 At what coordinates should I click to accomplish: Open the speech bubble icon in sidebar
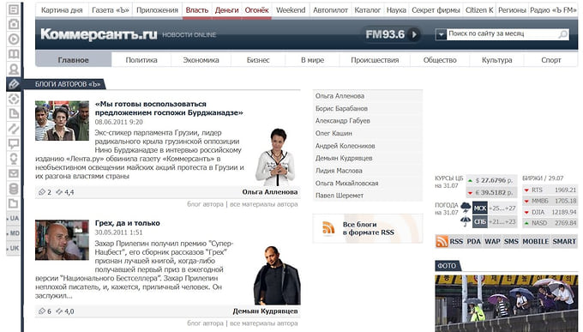coord(14,143)
